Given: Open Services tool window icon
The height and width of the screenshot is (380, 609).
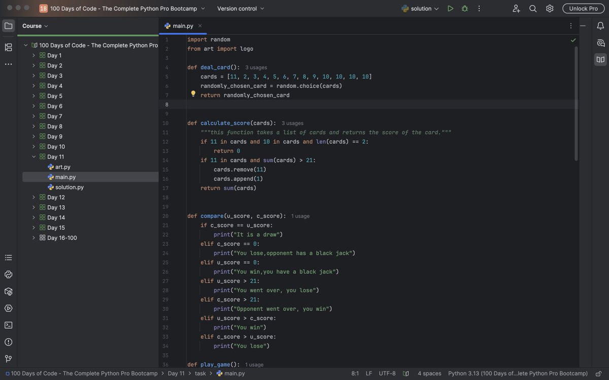Looking at the screenshot, I should [x=8, y=308].
